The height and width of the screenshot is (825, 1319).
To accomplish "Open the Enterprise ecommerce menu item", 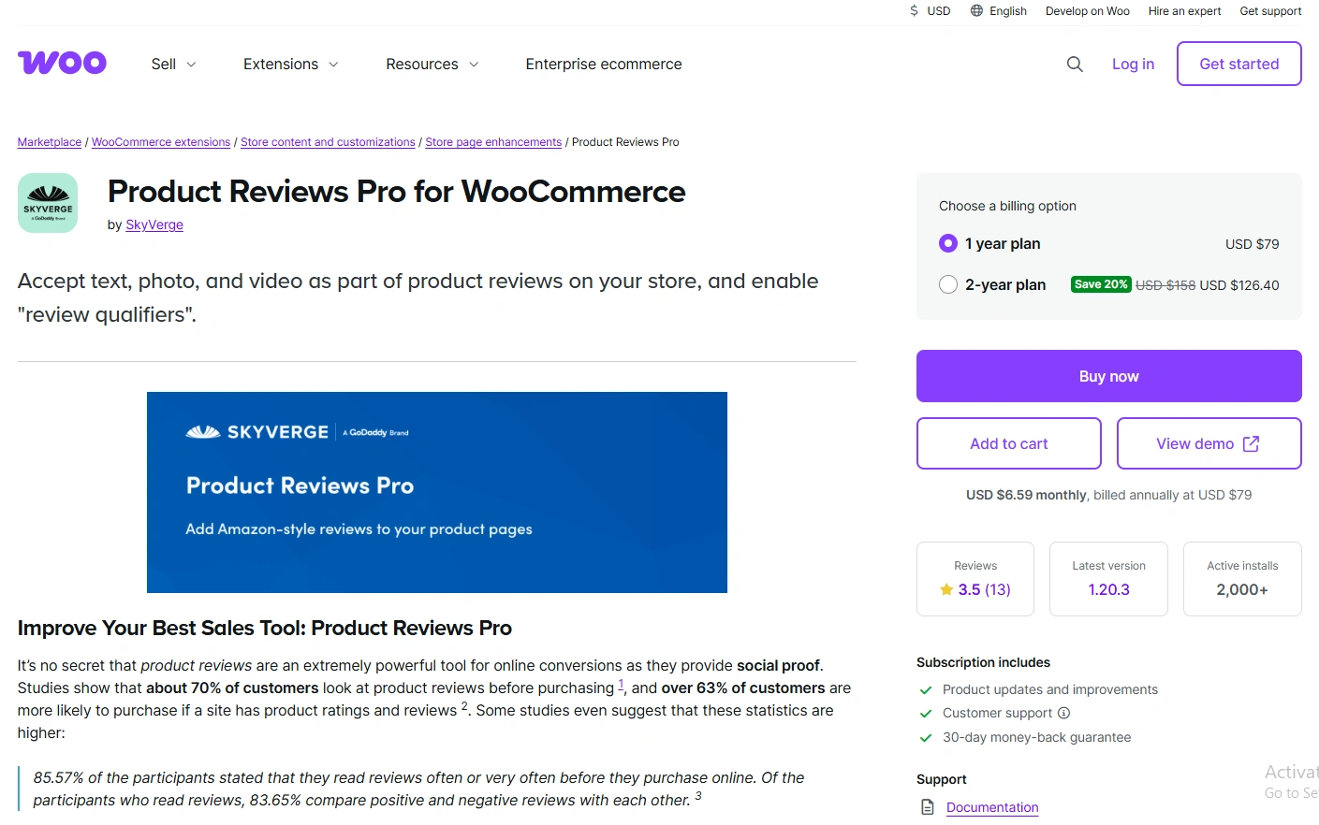I will point(603,64).
